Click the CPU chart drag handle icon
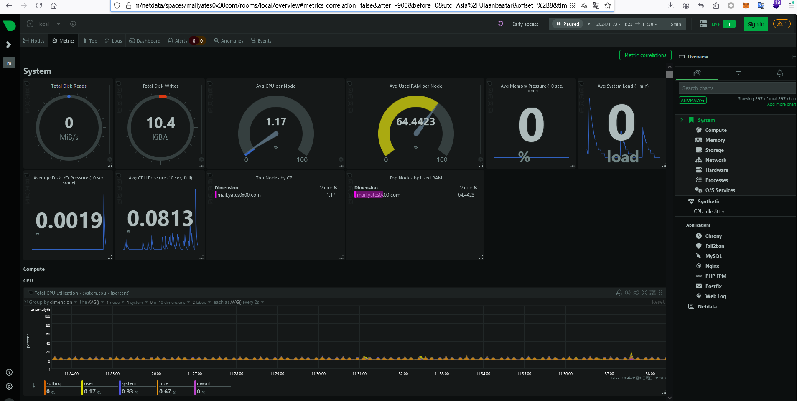 661,293
